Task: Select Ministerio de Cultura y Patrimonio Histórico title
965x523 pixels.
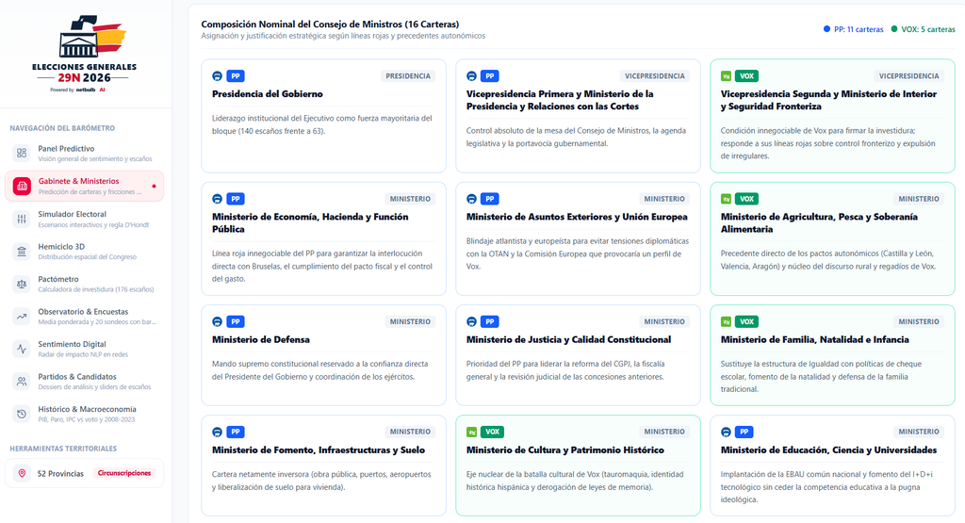Action: 565,450
